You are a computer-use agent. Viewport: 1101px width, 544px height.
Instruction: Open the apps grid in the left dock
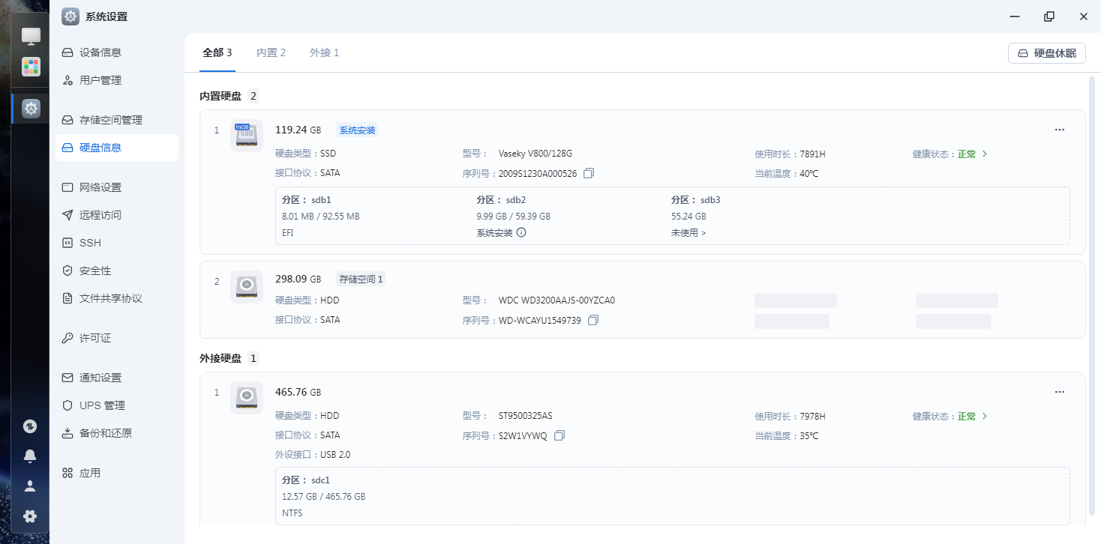pos(30,67)
